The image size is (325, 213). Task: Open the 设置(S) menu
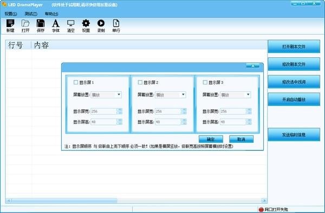(11, 14)
